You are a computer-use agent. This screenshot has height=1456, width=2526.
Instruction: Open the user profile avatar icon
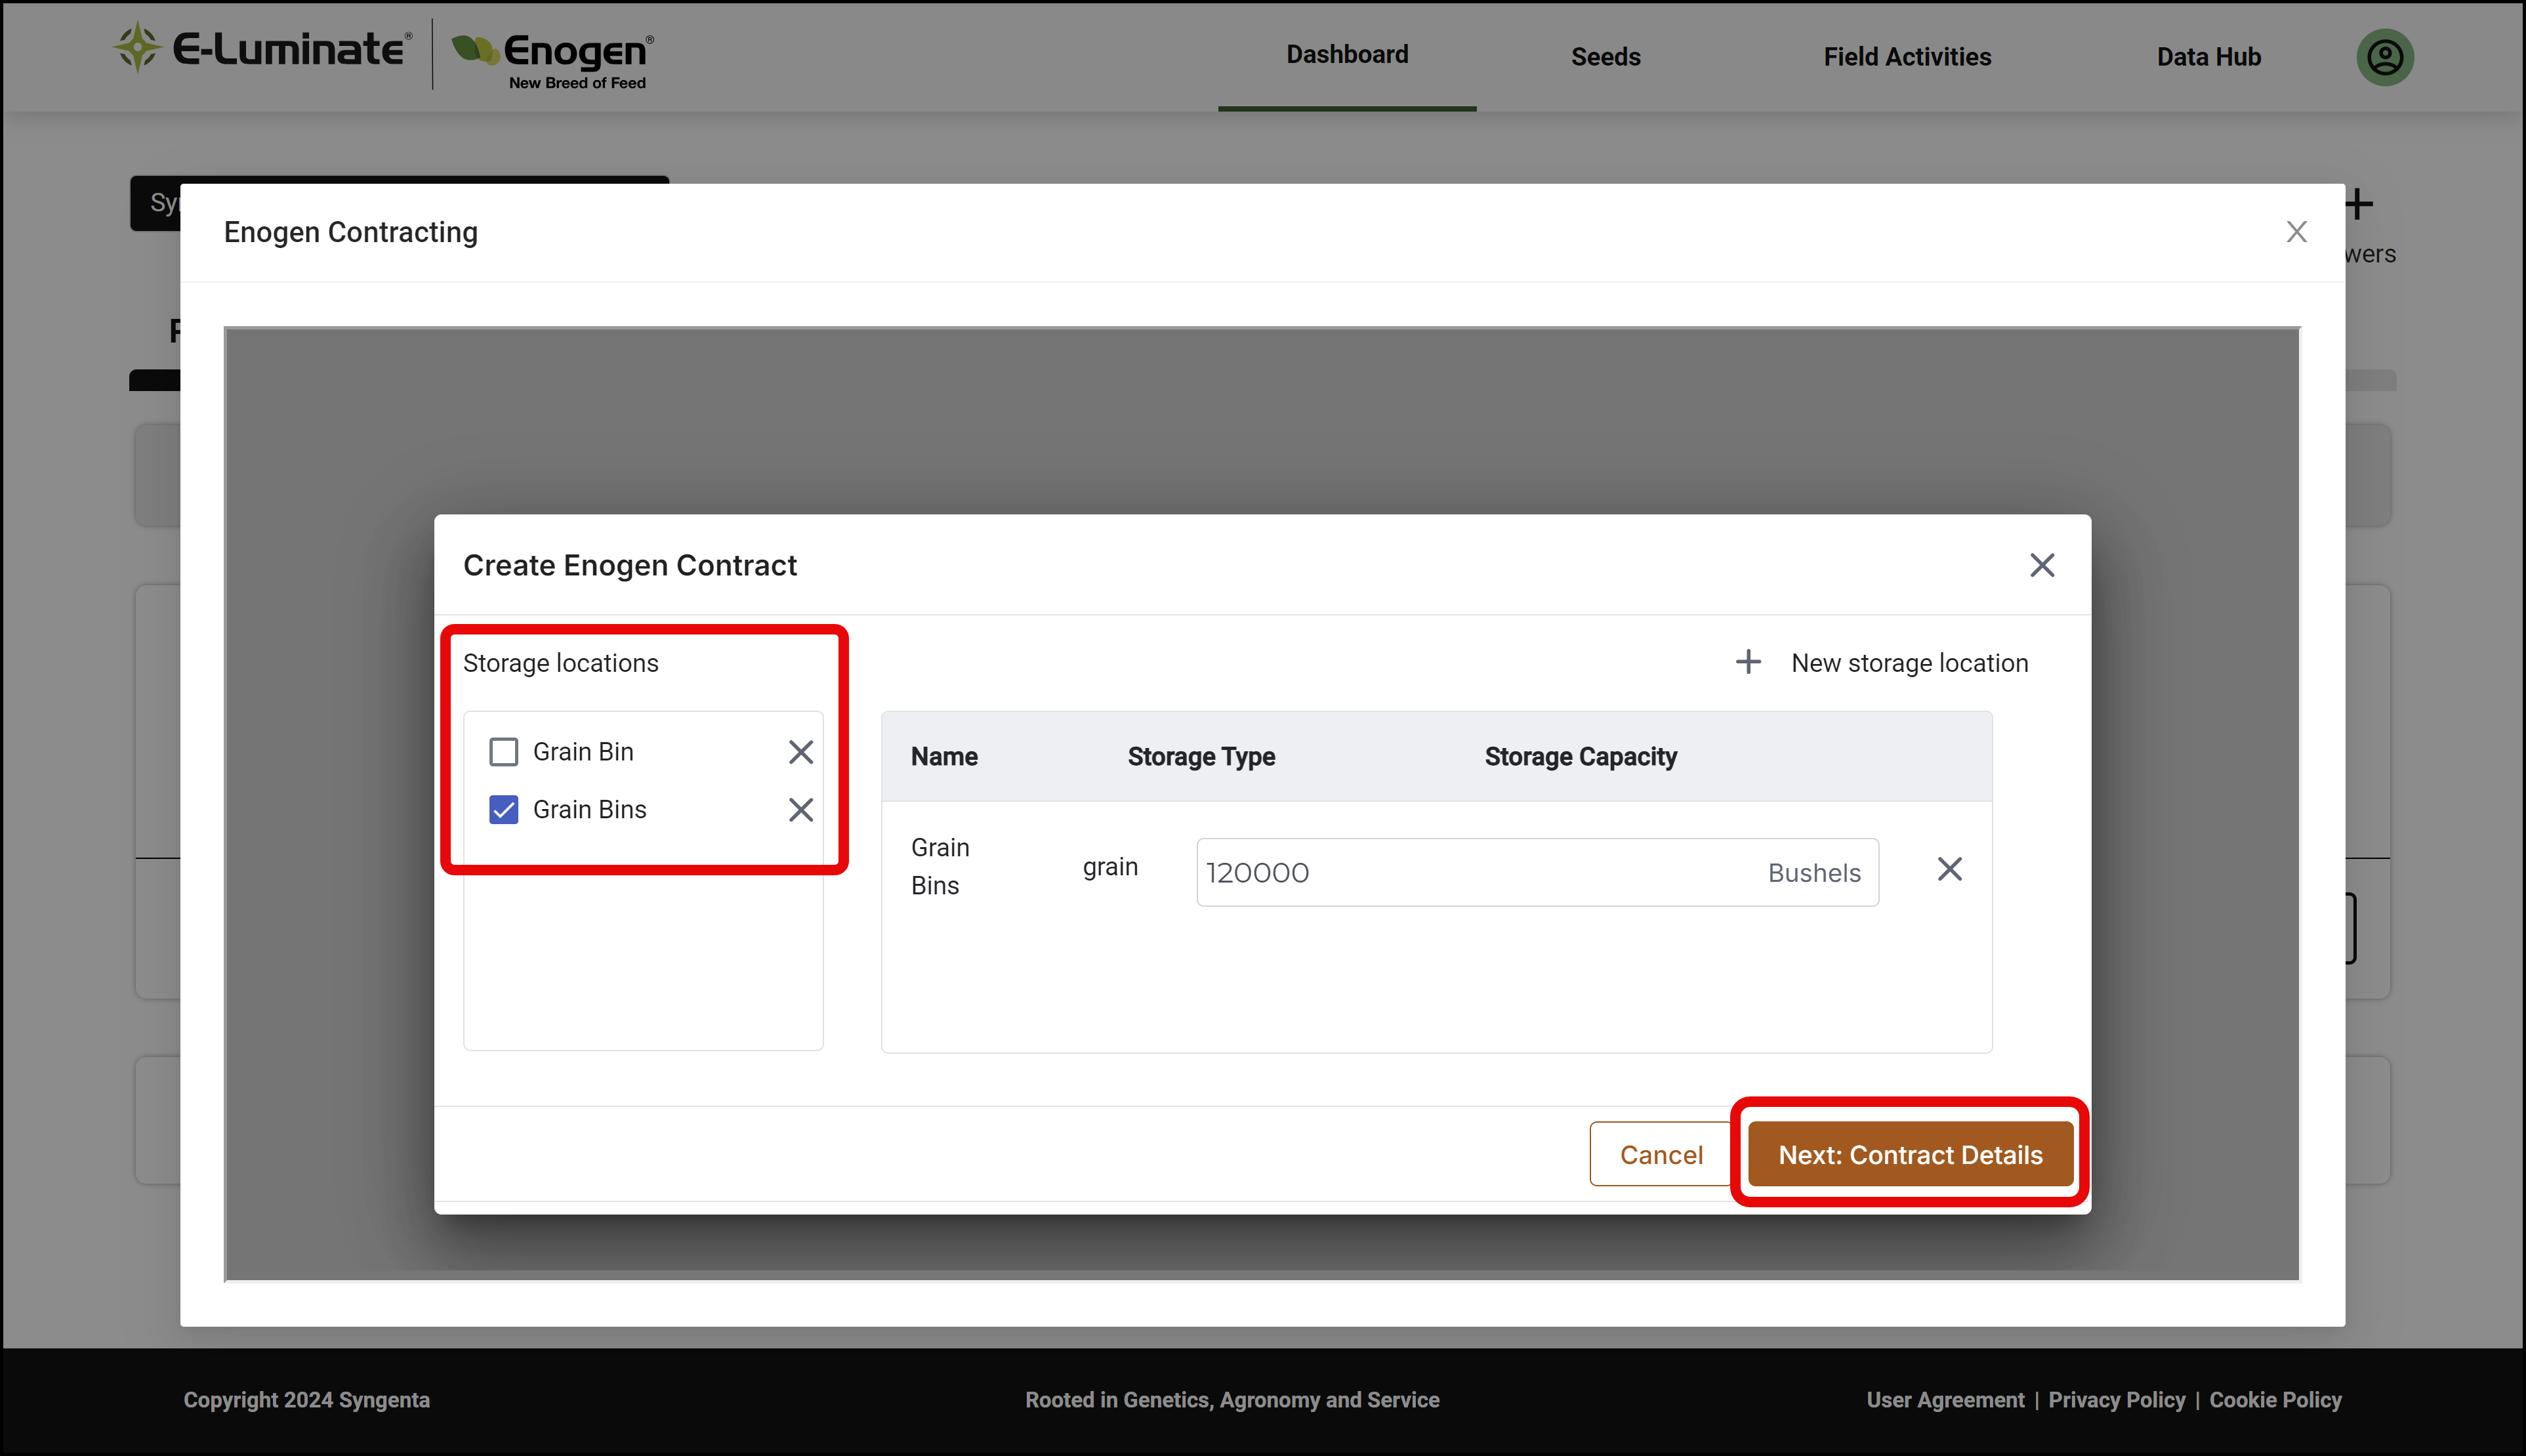2384,57
